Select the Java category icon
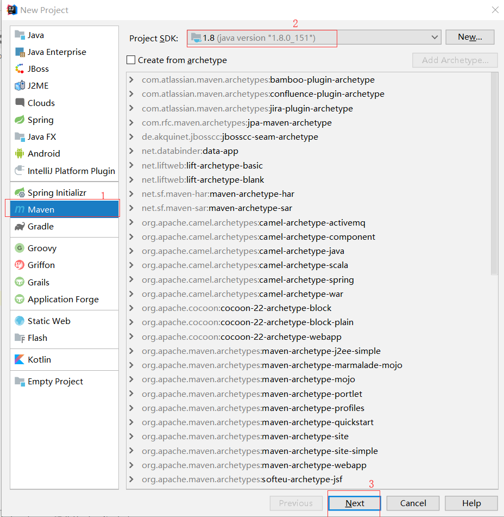The height and width of the screenshot is (517, 504). [x=15, y=35]
